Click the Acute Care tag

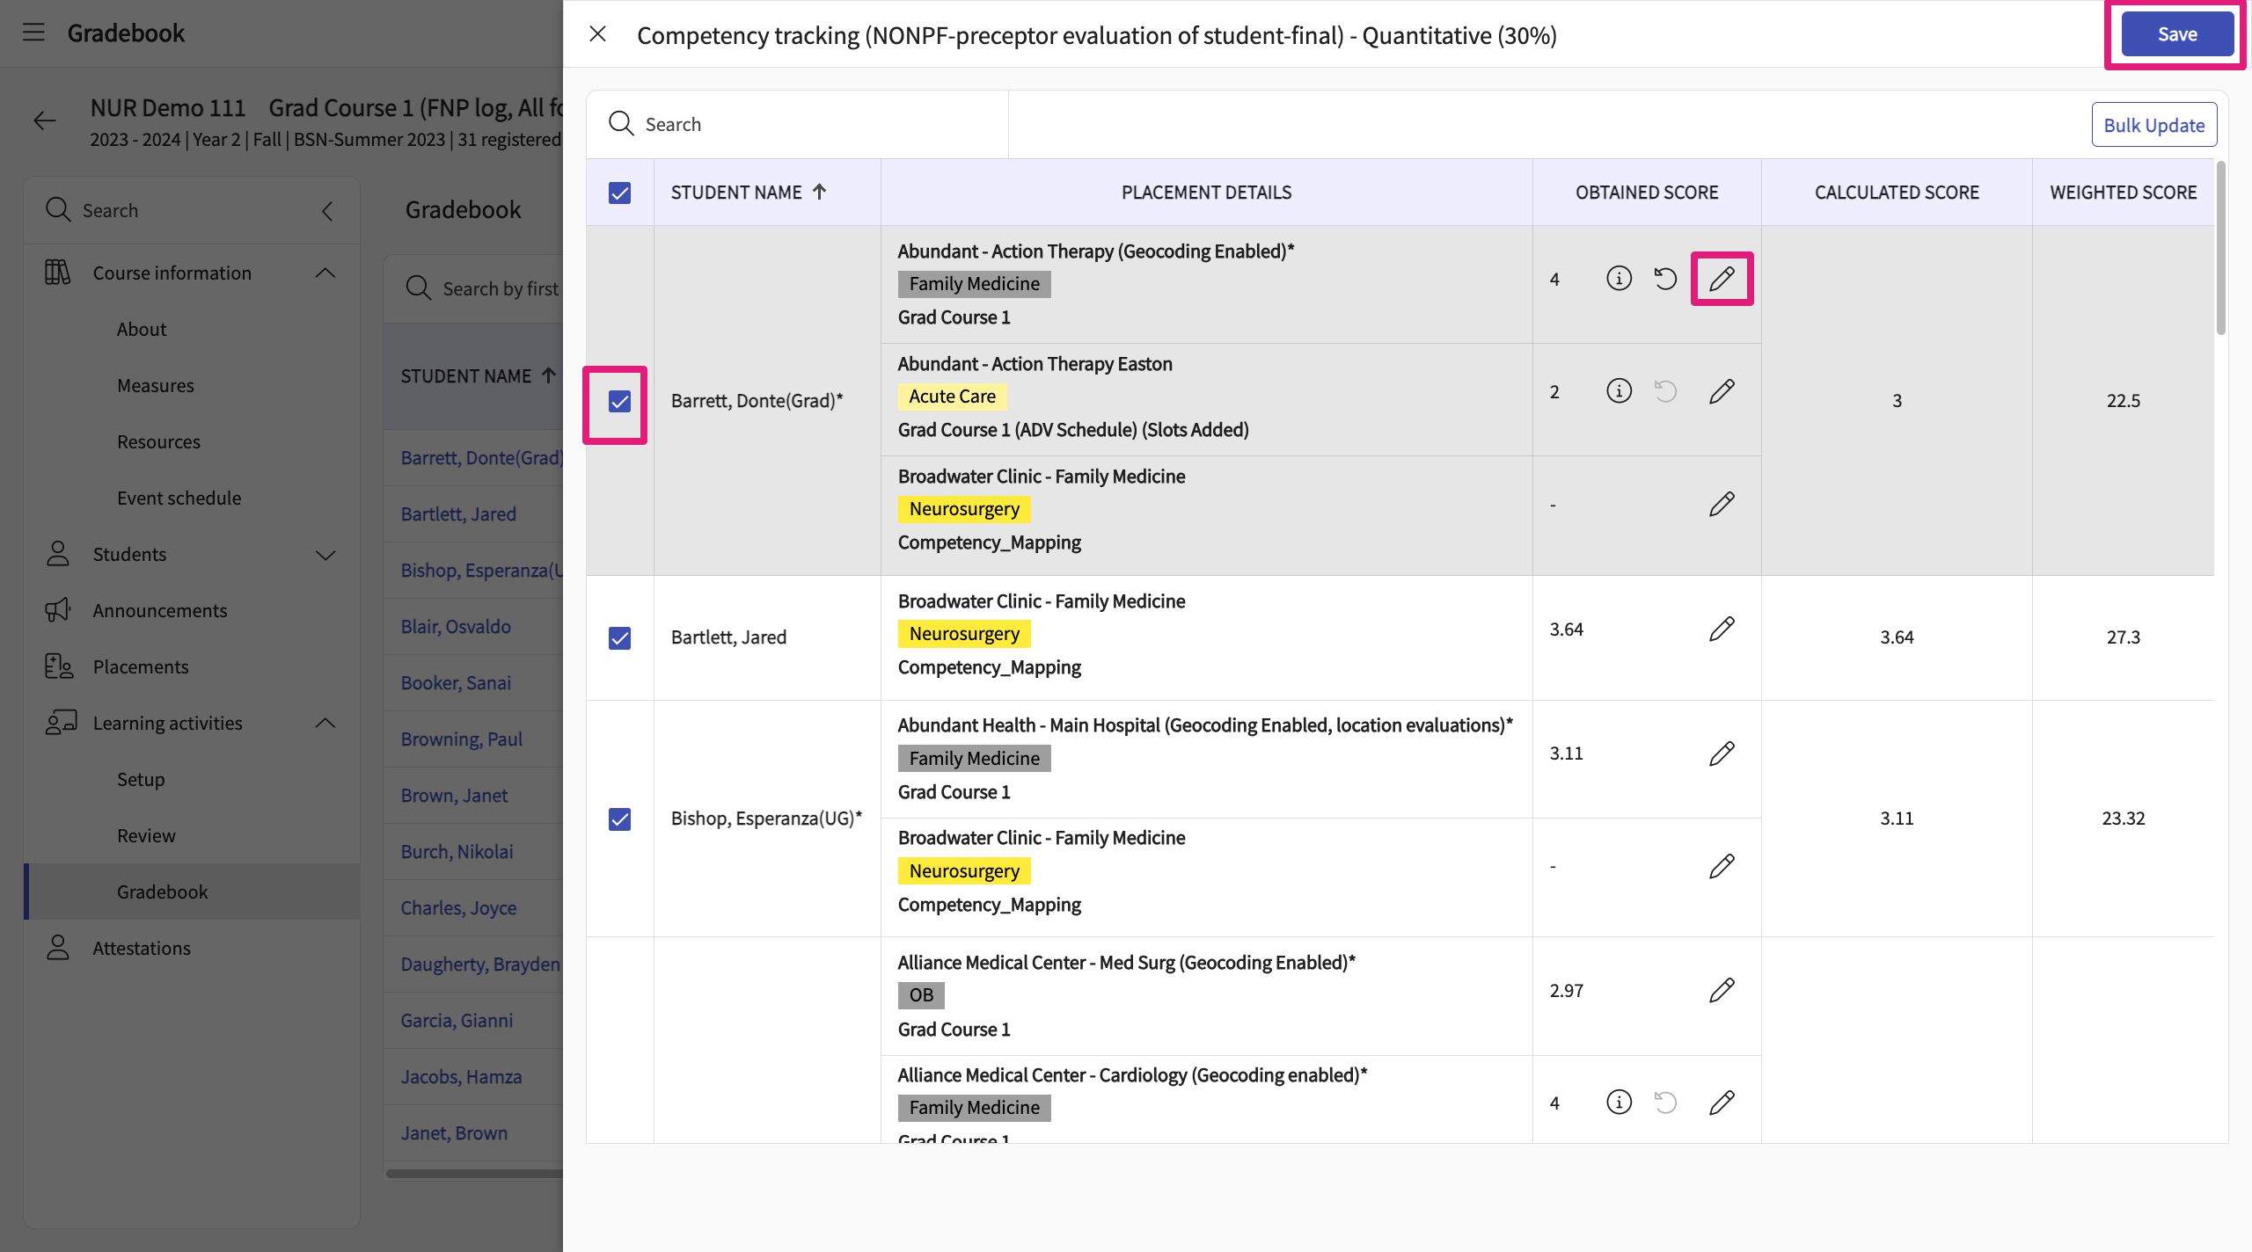point(952,397)
